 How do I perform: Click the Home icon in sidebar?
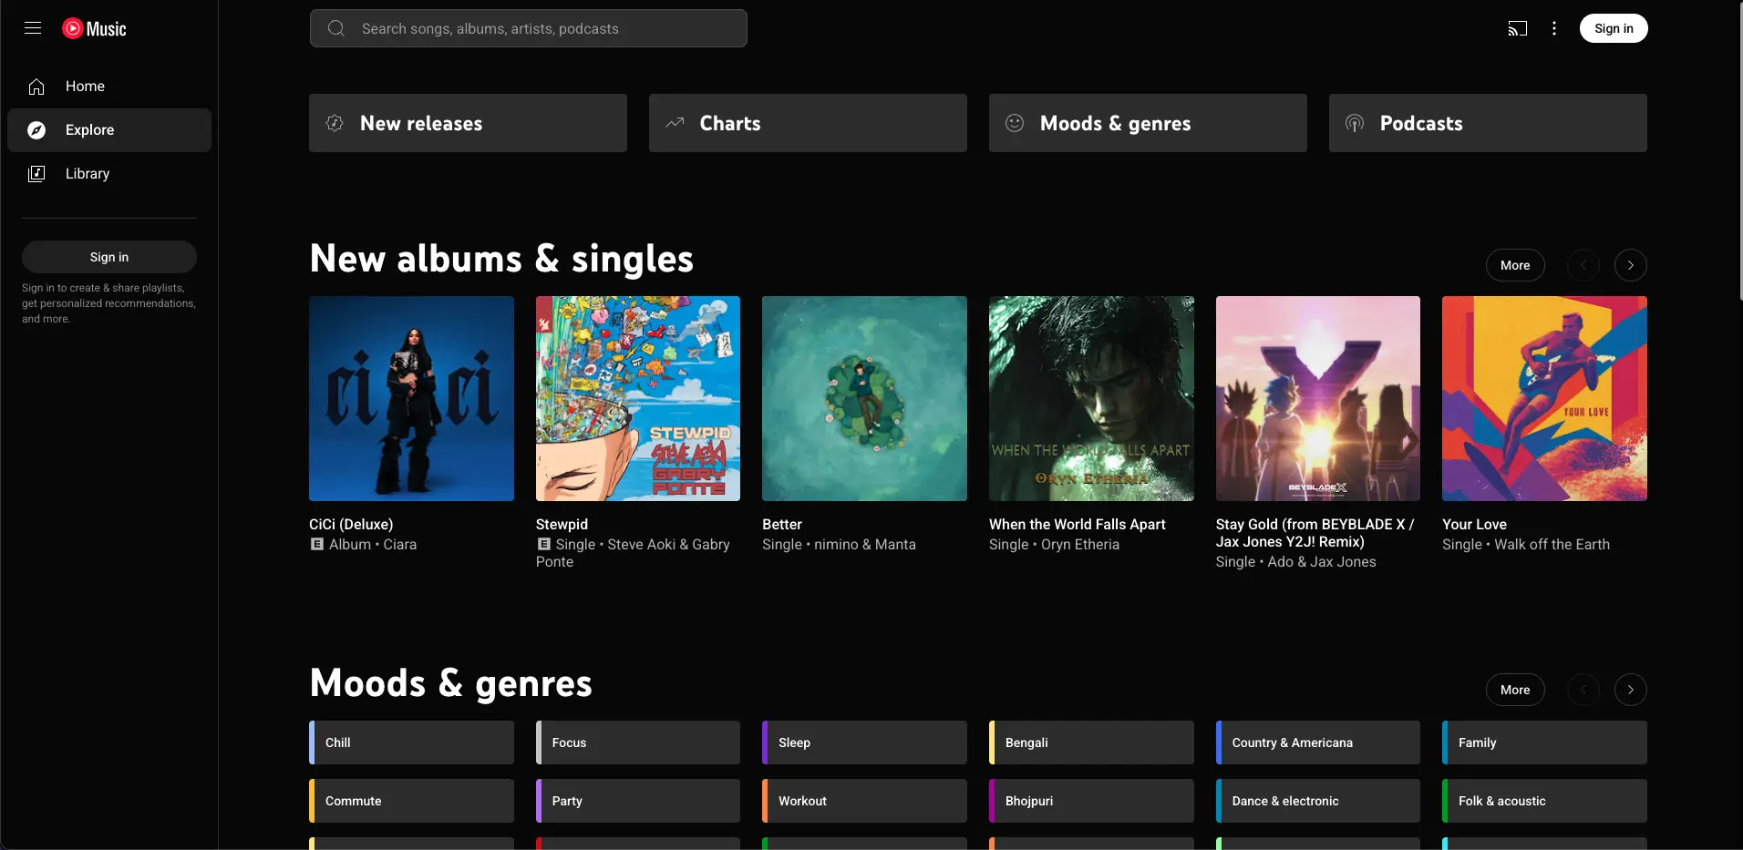[x=36, y=87]
